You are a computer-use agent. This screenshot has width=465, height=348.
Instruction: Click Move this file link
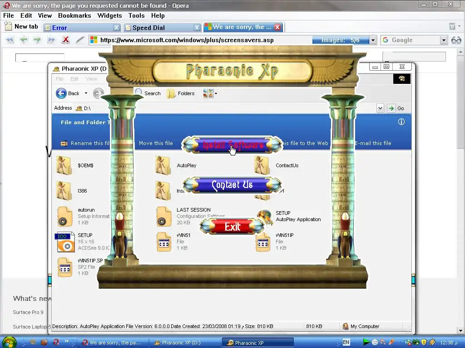coord(156,143)
